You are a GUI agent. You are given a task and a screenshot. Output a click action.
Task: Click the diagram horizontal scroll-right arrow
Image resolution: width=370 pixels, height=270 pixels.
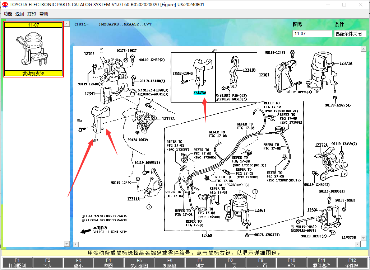[x=357, y=244]
